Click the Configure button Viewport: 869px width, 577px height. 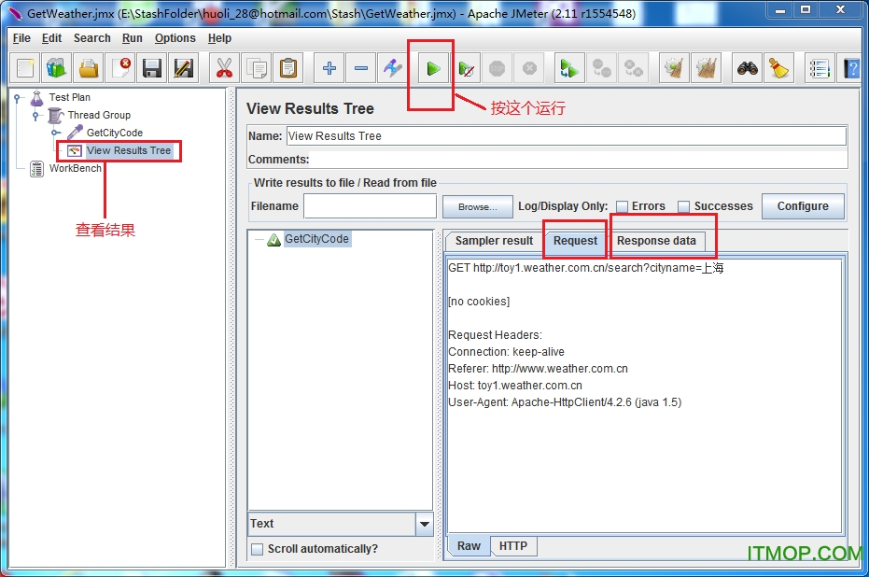click(x=802, y=206)
